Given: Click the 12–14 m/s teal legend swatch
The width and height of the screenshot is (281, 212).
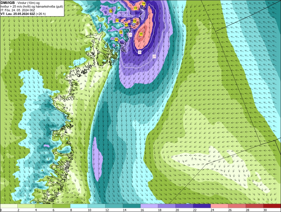Looking at the screenshot, I should click(114, 206).
